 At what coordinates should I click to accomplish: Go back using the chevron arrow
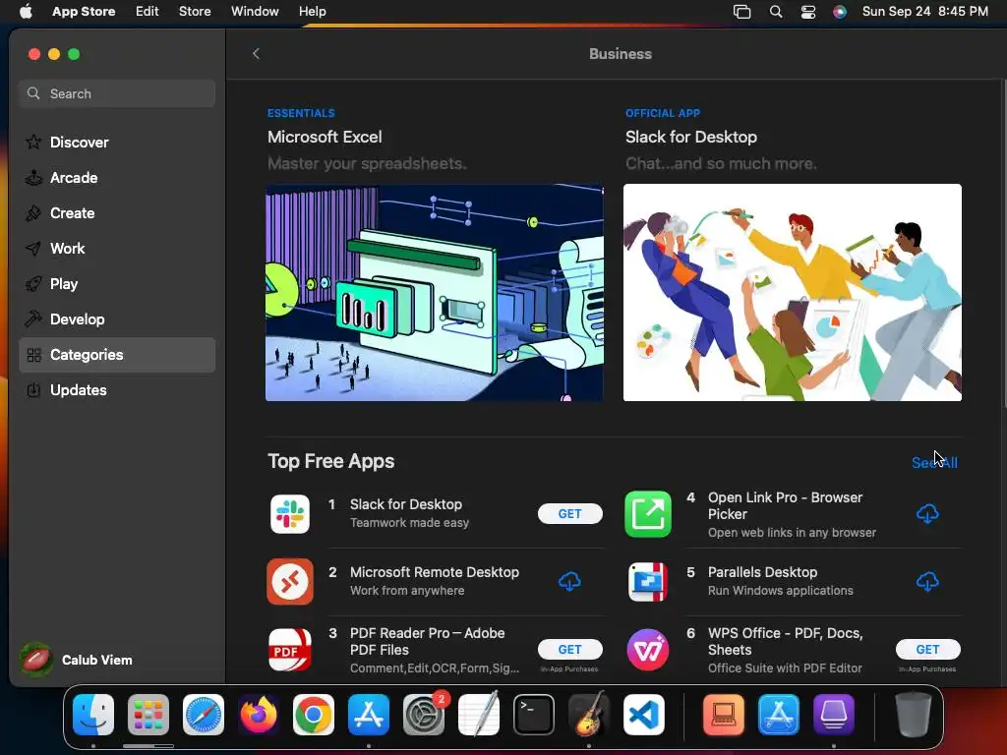256,54
